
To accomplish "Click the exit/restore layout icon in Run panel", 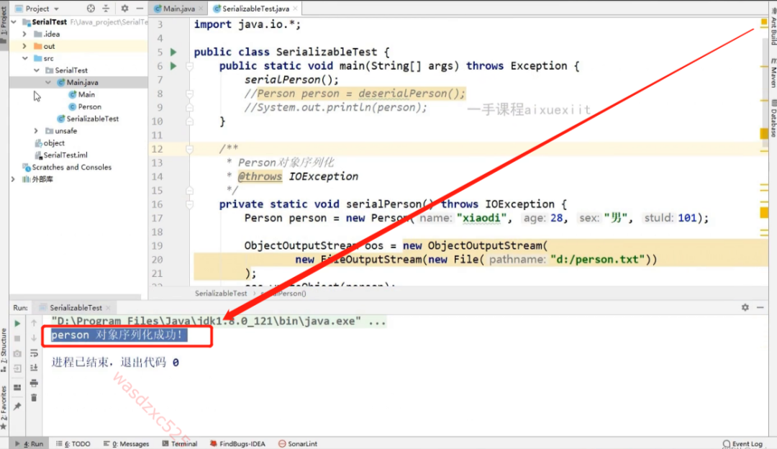I will [x=17, y=368].
